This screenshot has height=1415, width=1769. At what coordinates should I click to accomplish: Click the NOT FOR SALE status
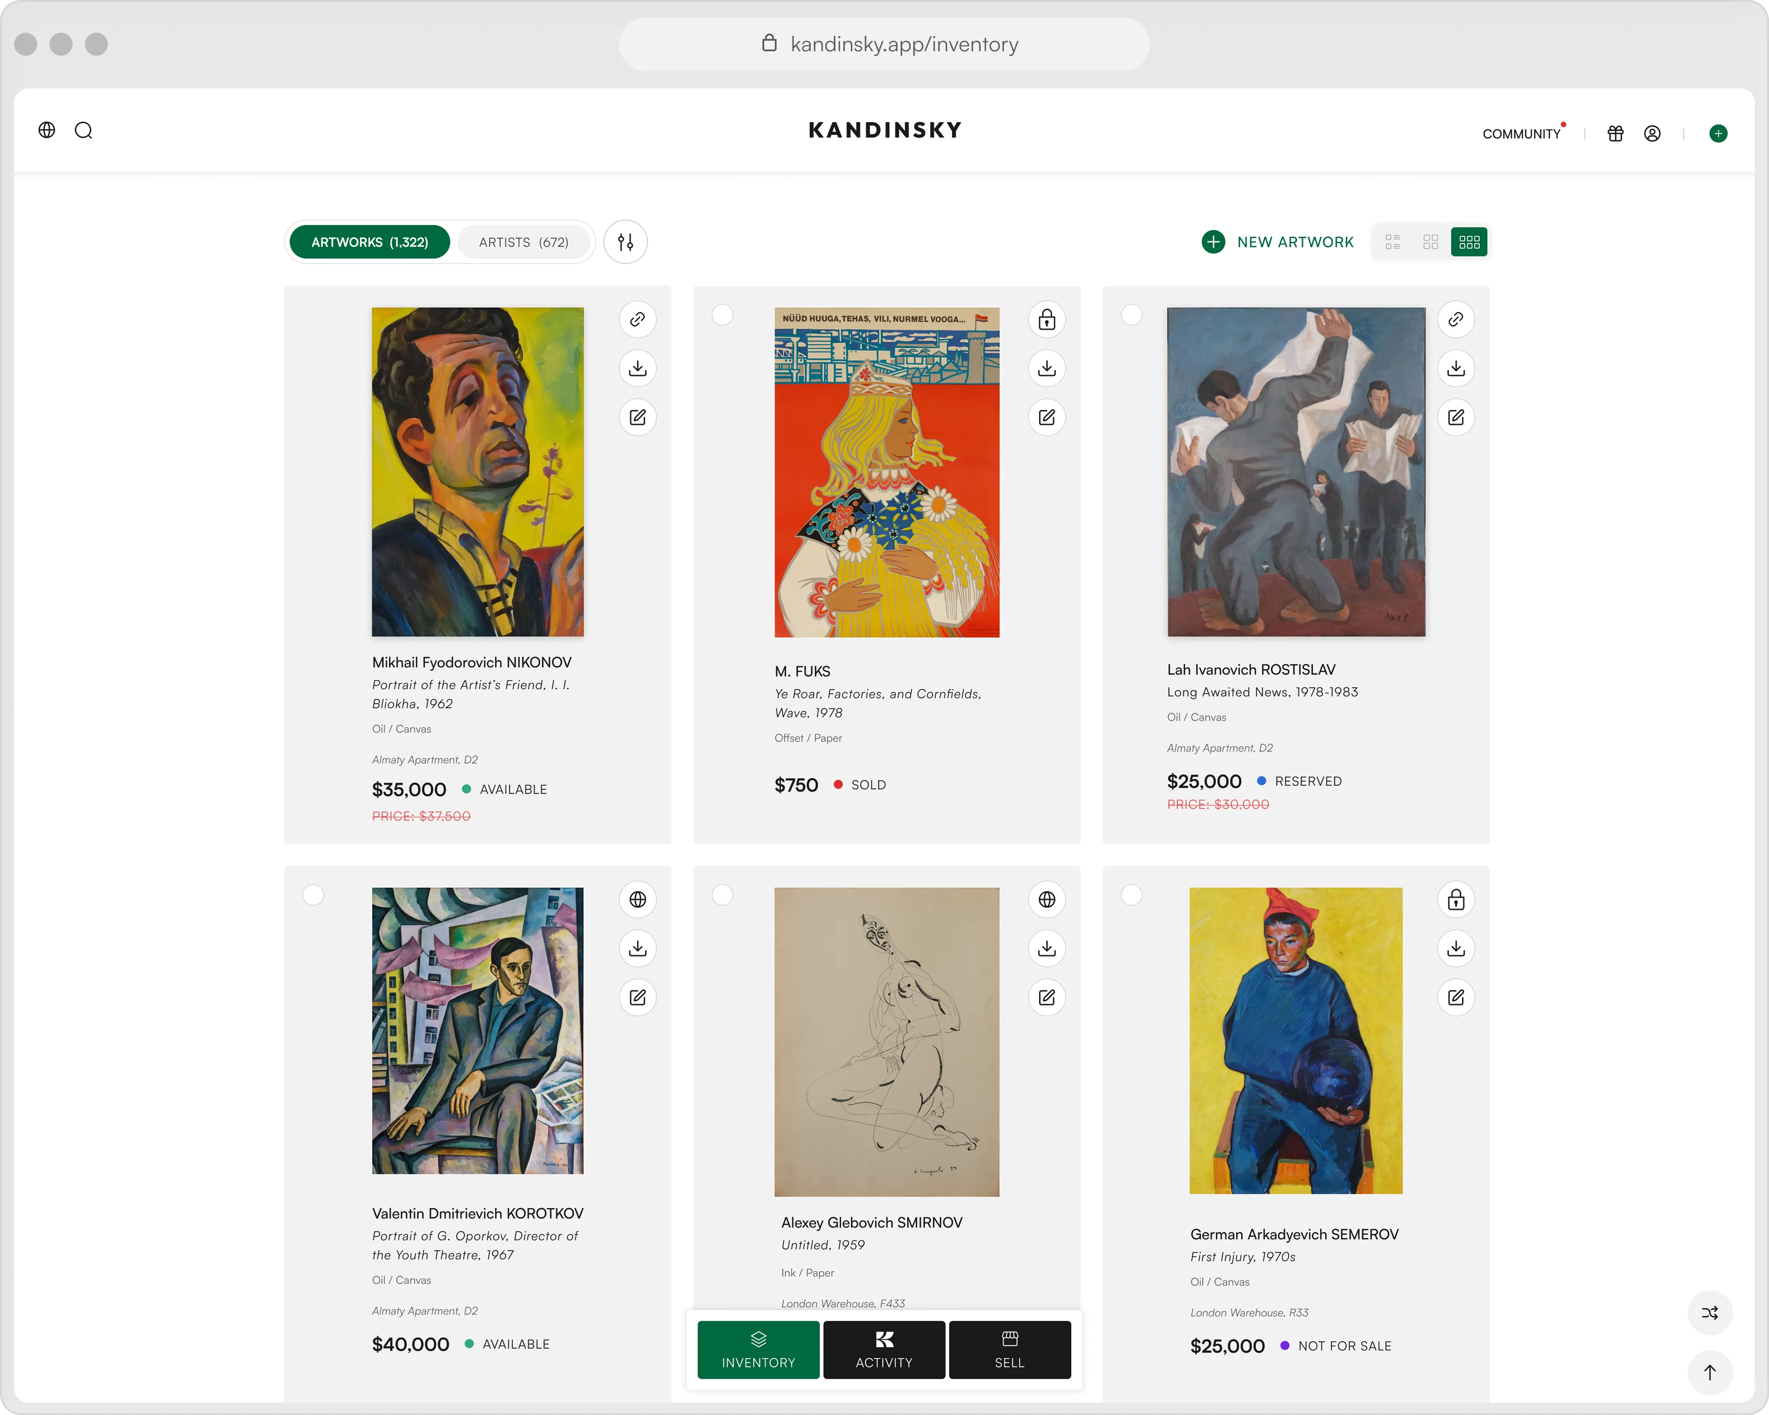pos(1344,1346)
